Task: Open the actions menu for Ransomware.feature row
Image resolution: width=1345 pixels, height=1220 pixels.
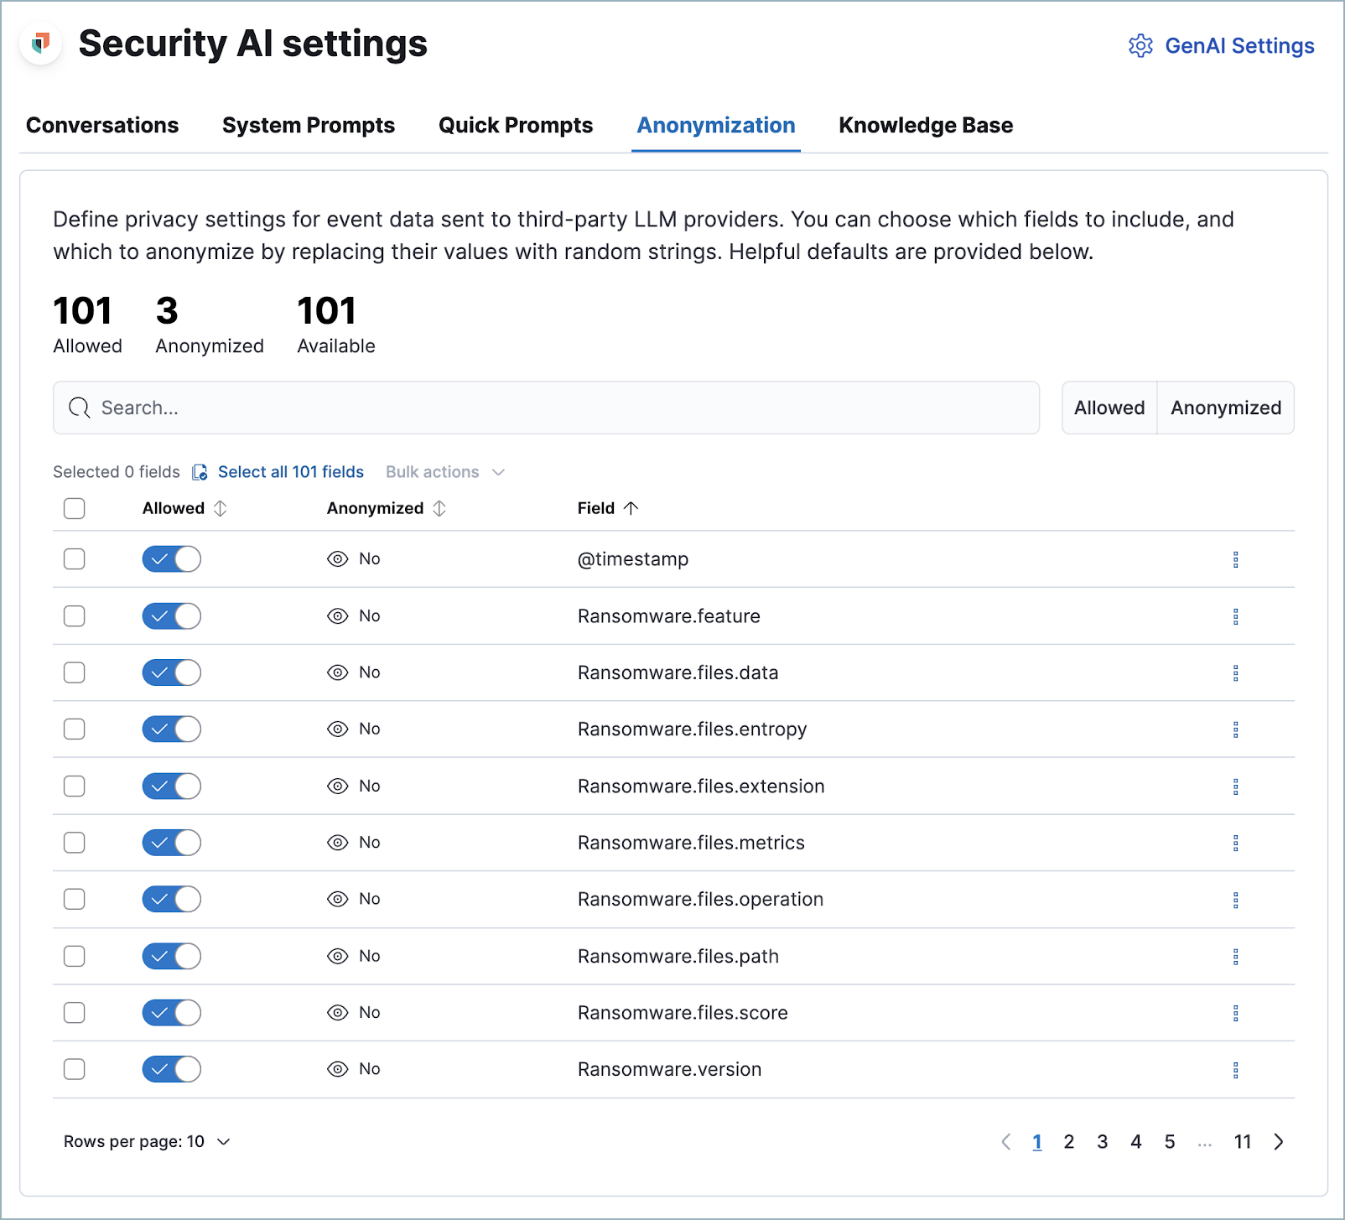Action: [1236, 615]
